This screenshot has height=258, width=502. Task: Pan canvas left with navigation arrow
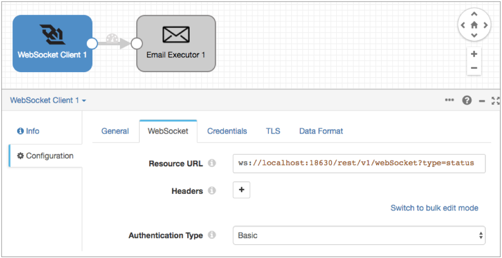tap(463, 25)
